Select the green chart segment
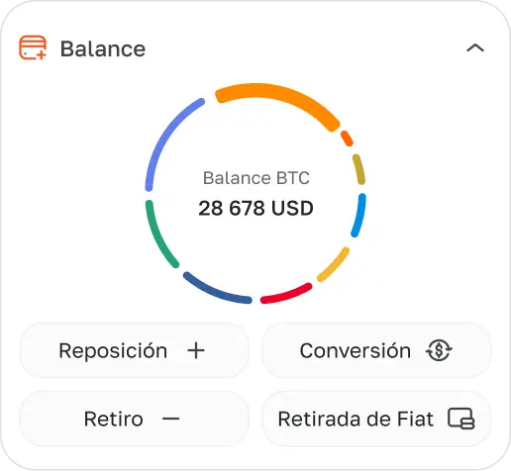Screen dimensions: 511x471 158,235
